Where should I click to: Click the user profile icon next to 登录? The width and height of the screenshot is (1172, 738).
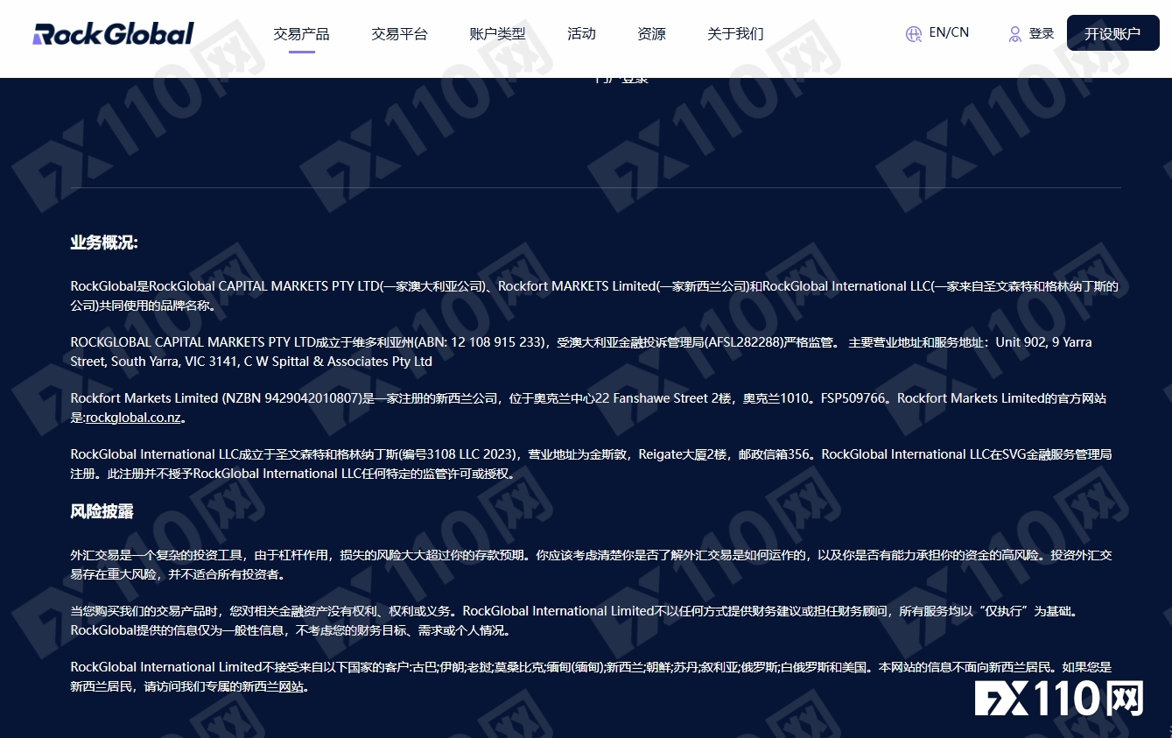[1014, 33]
